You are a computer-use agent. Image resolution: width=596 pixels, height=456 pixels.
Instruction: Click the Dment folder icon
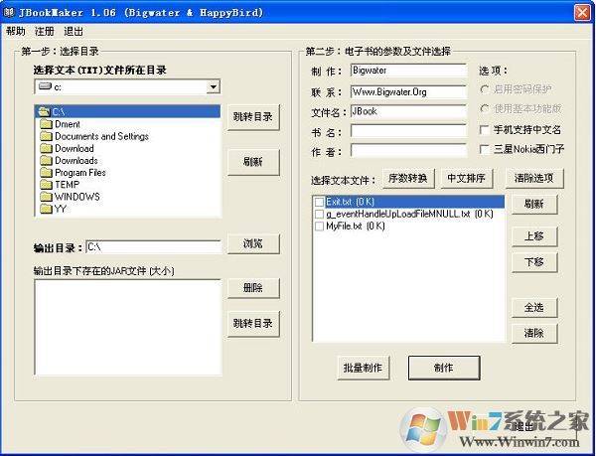(x=46, y=124)
